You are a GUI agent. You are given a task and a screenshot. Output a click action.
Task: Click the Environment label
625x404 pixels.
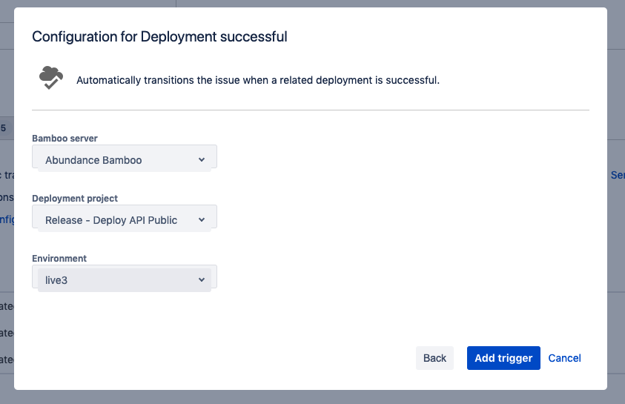(59, 258)
